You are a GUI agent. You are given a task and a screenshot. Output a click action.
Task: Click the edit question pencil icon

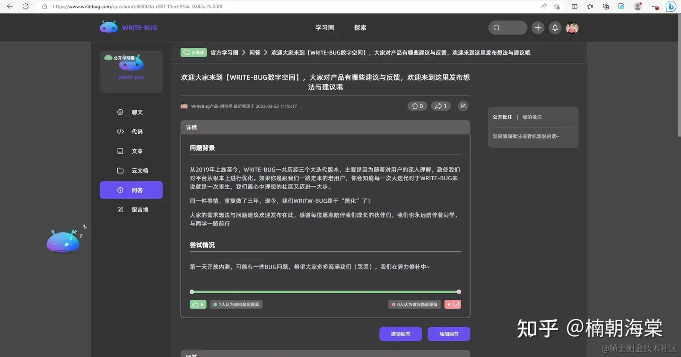(x=463, y=106)
